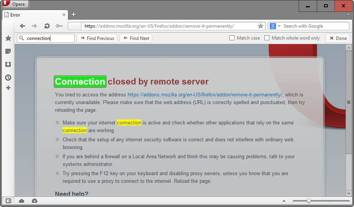Toggle the panels sidebar button in status bar
Image resolution: width=354 pixels, height=207 pixels.
click(8, 201)
